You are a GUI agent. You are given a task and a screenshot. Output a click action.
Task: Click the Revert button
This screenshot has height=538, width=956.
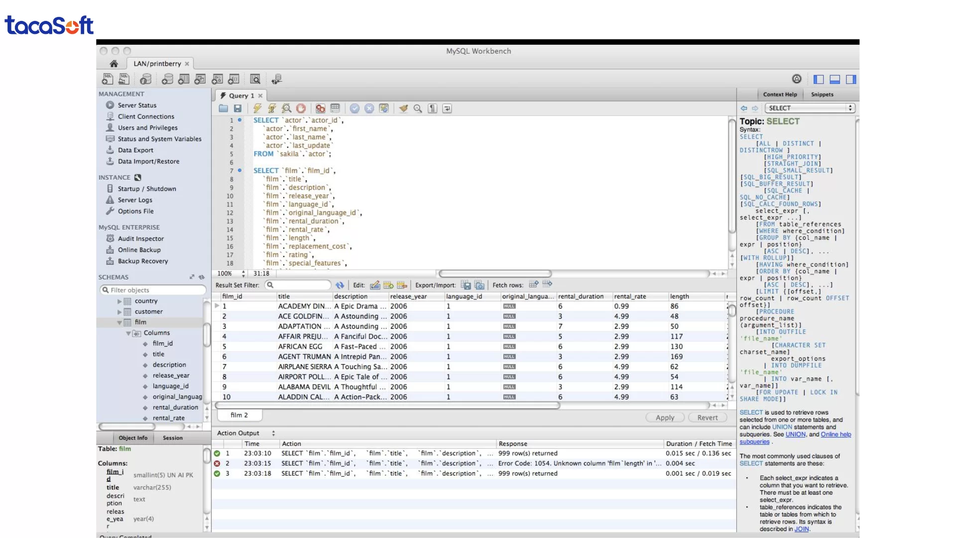pos(707,417)
